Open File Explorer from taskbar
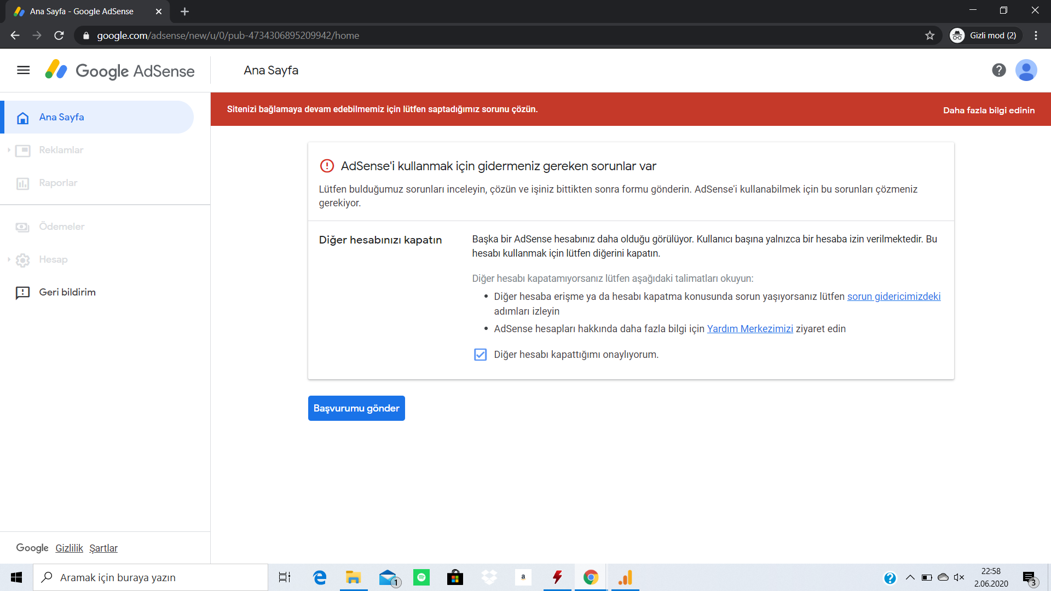This screenshot has height=591, width=1051. tap(353, 577)
